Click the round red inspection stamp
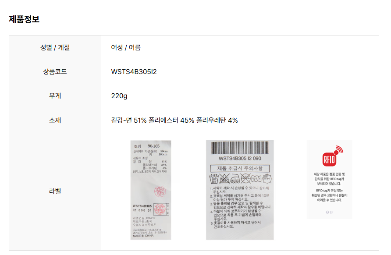Image resolution: width=391 pixels, height=255 pixels. [x=160, y=191]
